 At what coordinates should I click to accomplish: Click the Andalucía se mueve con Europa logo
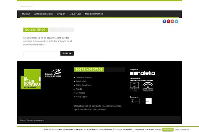tap(53, 73)
